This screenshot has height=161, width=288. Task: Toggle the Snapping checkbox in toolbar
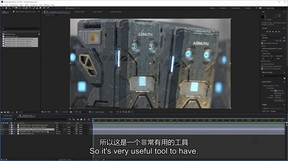(67, 8)
